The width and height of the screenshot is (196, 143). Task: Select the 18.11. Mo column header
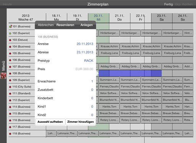57,18
